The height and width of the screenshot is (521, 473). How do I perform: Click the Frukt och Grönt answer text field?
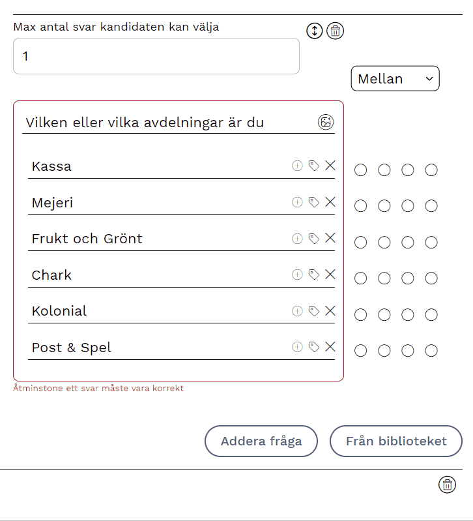[x=156, y=239]
